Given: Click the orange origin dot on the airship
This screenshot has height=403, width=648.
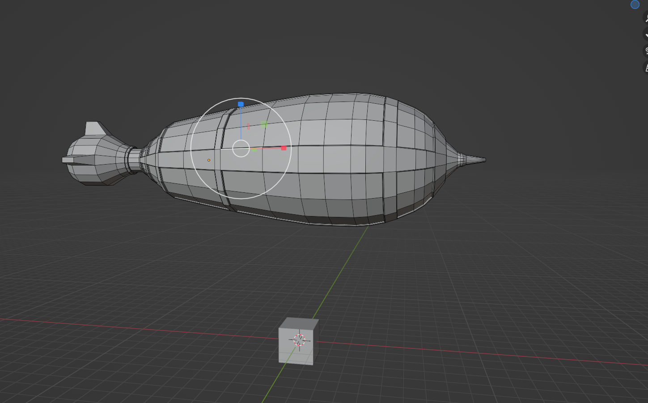Looking at the screenshot, I should pyautogui.click(x=209, y=160).
